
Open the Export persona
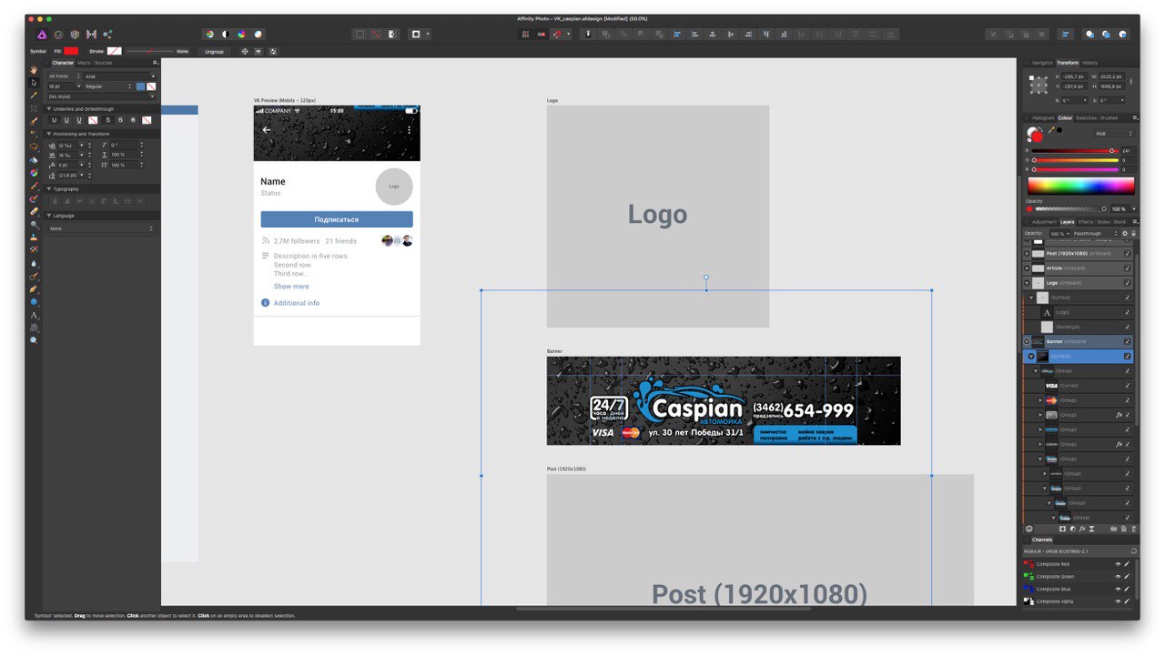pos(107,34)
